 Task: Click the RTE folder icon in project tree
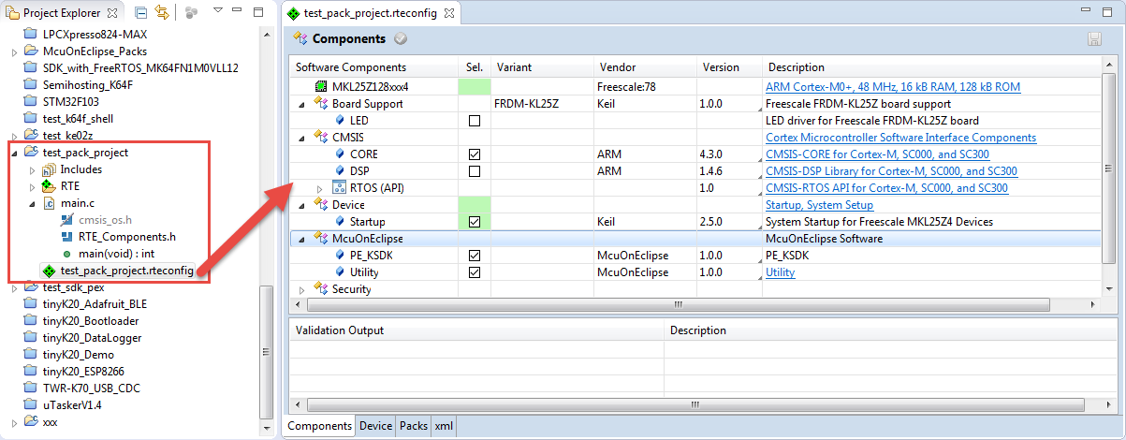49,186
